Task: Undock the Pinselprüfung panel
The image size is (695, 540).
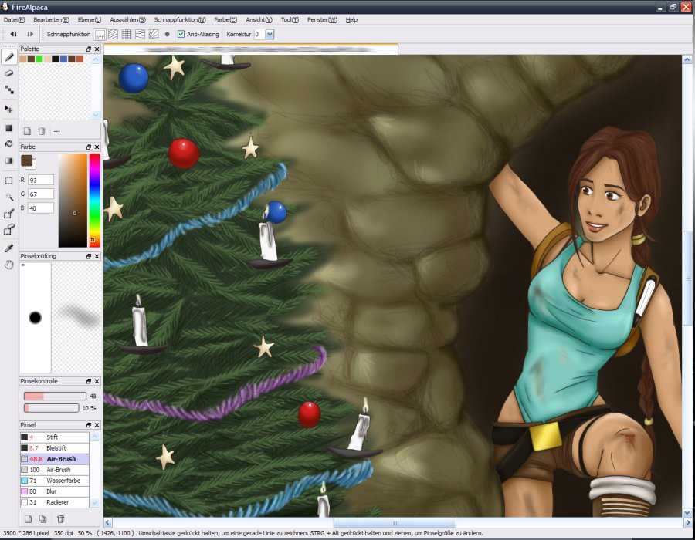Action: click(x=89, y=256)
